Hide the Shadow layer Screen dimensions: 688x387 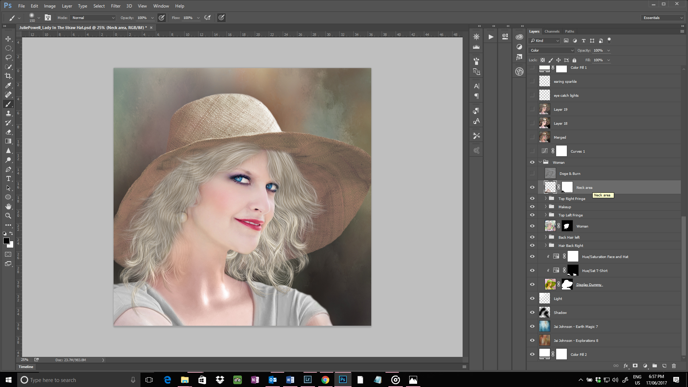[x=532, y=312]
